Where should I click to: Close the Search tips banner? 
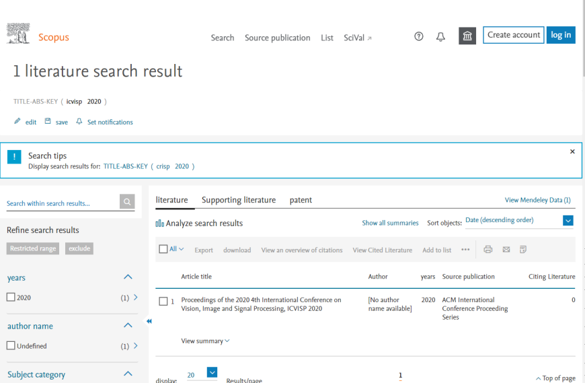coord(572,152)
